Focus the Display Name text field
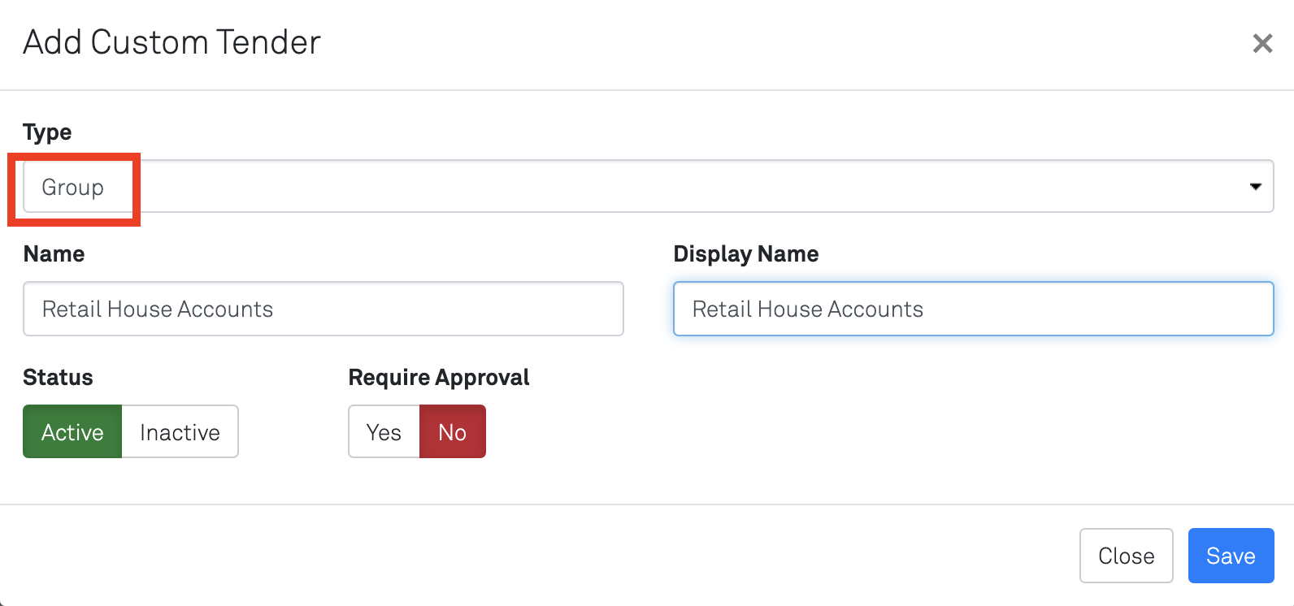Image resolution: width=1294 pixels, height=606 pixels. [973, 309]
